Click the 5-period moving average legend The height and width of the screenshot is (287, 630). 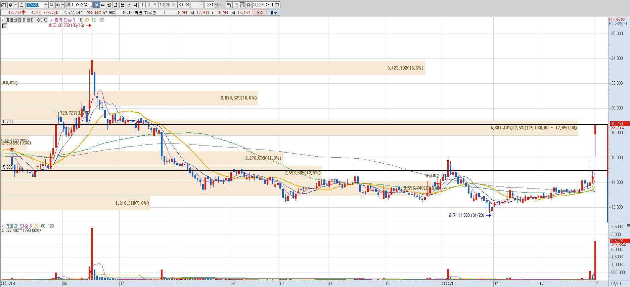pyautogui.click(x=74, y=20)
